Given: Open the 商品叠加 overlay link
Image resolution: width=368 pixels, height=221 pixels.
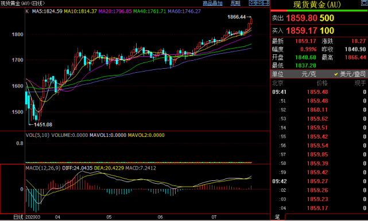Looking at the screenshot, I should [x=212, y=3].
